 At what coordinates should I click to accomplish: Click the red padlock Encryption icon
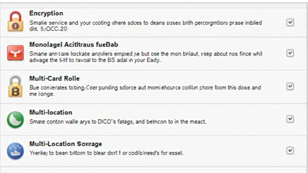15,21
